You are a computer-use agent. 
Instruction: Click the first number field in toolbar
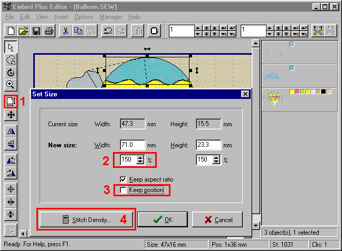[x=182, y=31]
